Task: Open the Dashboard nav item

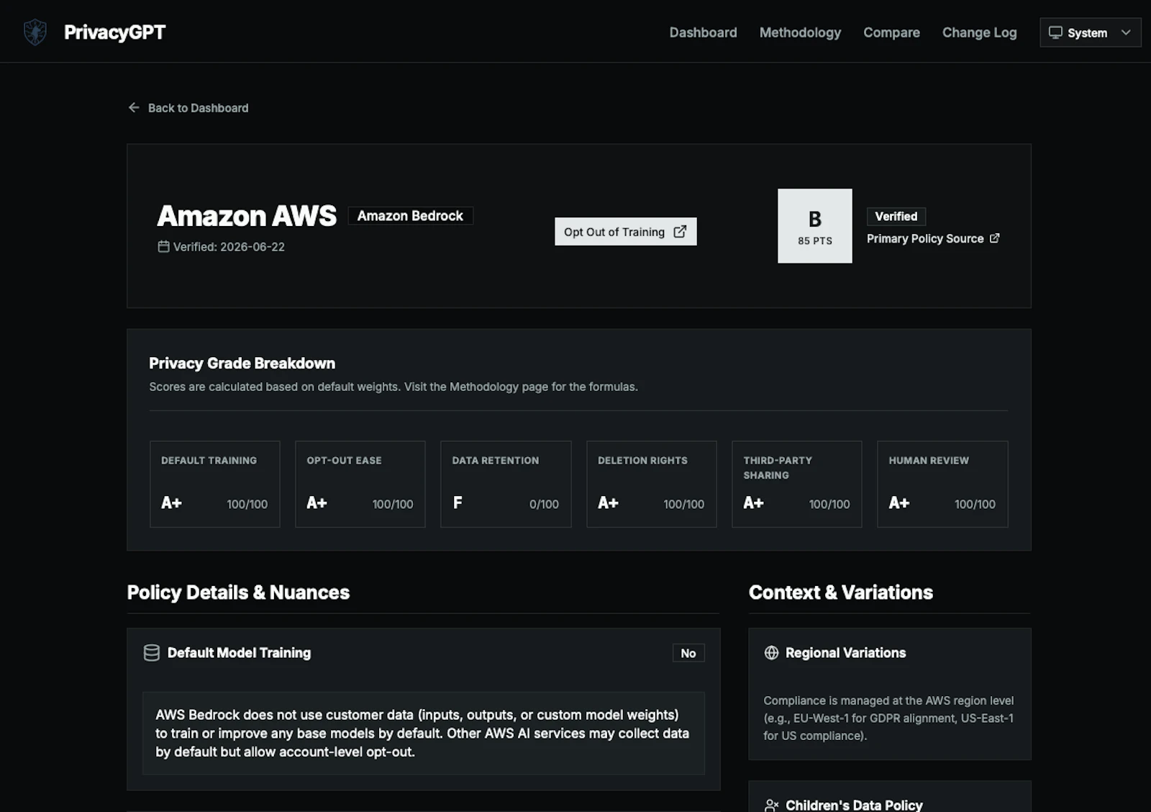Action: [x=703, y=32]
